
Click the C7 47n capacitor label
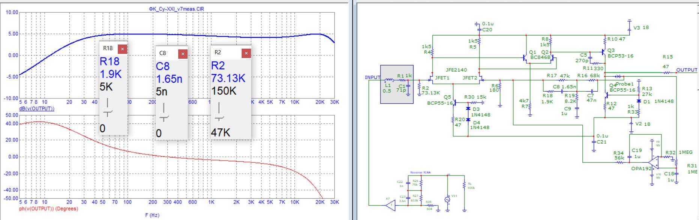pos(591,98)
